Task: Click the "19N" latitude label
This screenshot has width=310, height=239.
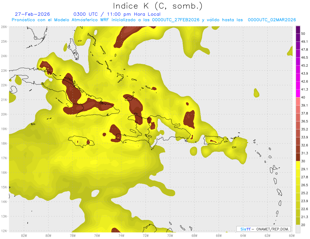Action: [x=4, y=129]
